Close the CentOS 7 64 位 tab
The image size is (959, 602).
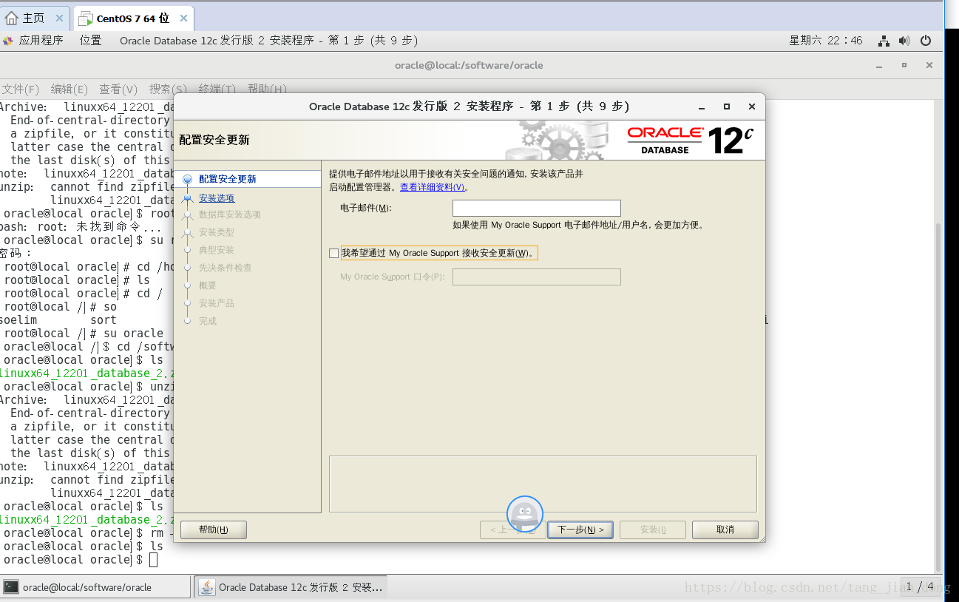click(184, 18)
